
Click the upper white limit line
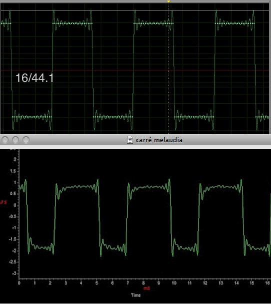coord(135,10)
